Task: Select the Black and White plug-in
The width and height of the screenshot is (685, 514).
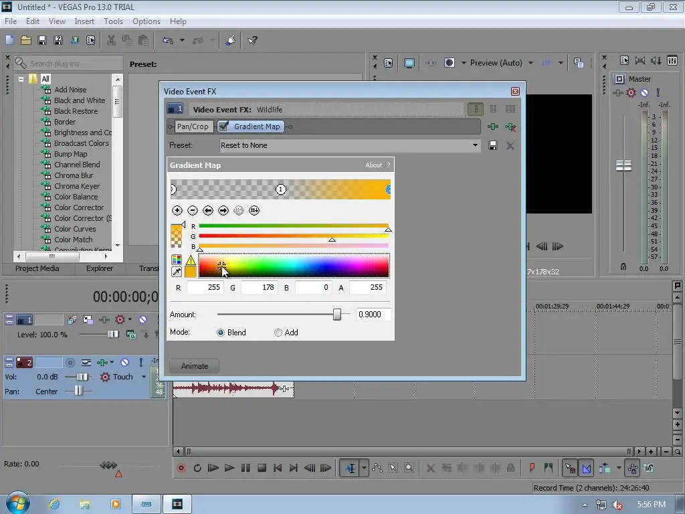Action: [x=80, y=100]
